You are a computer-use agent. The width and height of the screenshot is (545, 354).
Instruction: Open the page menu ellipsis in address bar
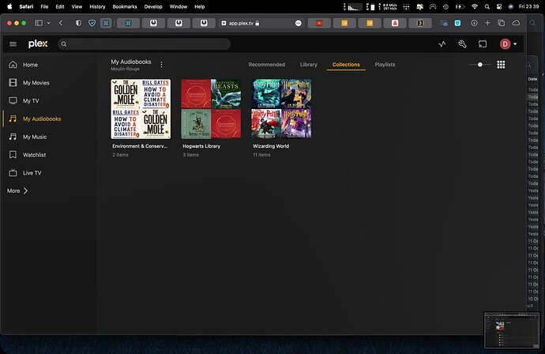click(x=299, y=23)
